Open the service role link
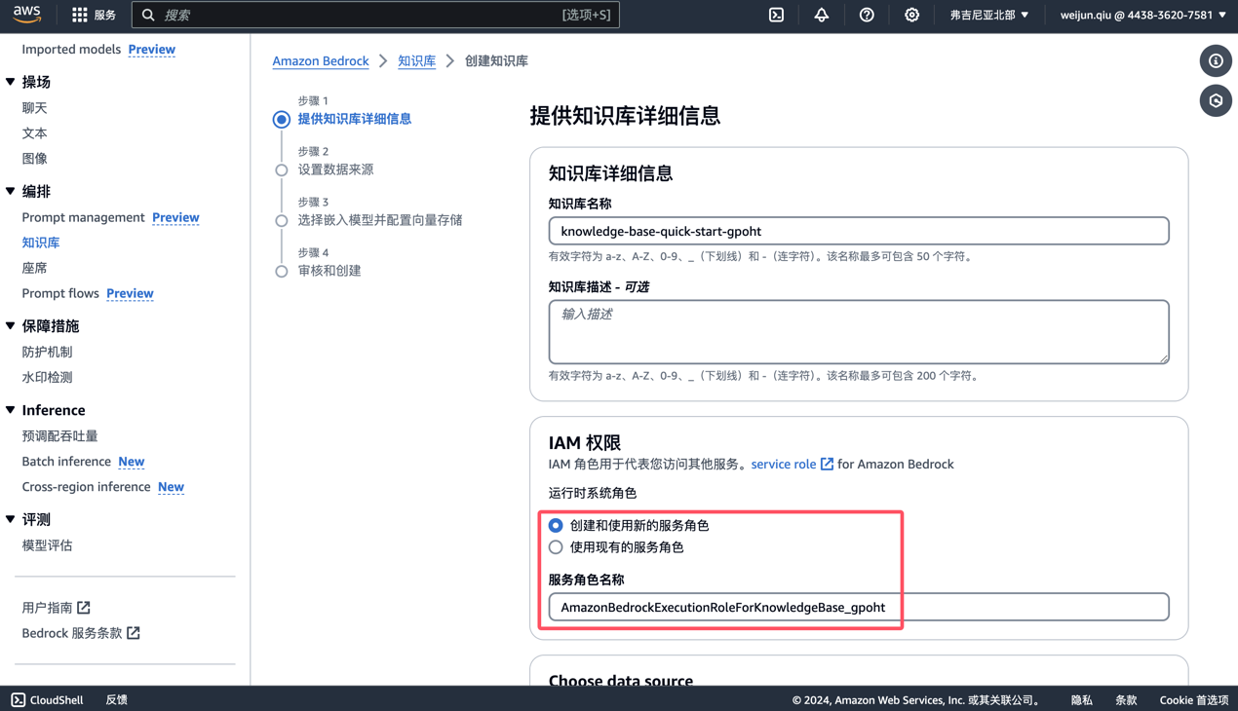 pos(784,464)
